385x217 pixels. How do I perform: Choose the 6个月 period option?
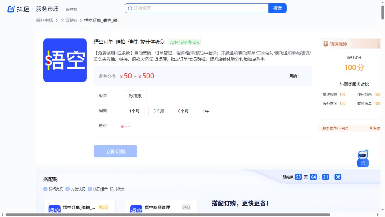click(183, 111)
